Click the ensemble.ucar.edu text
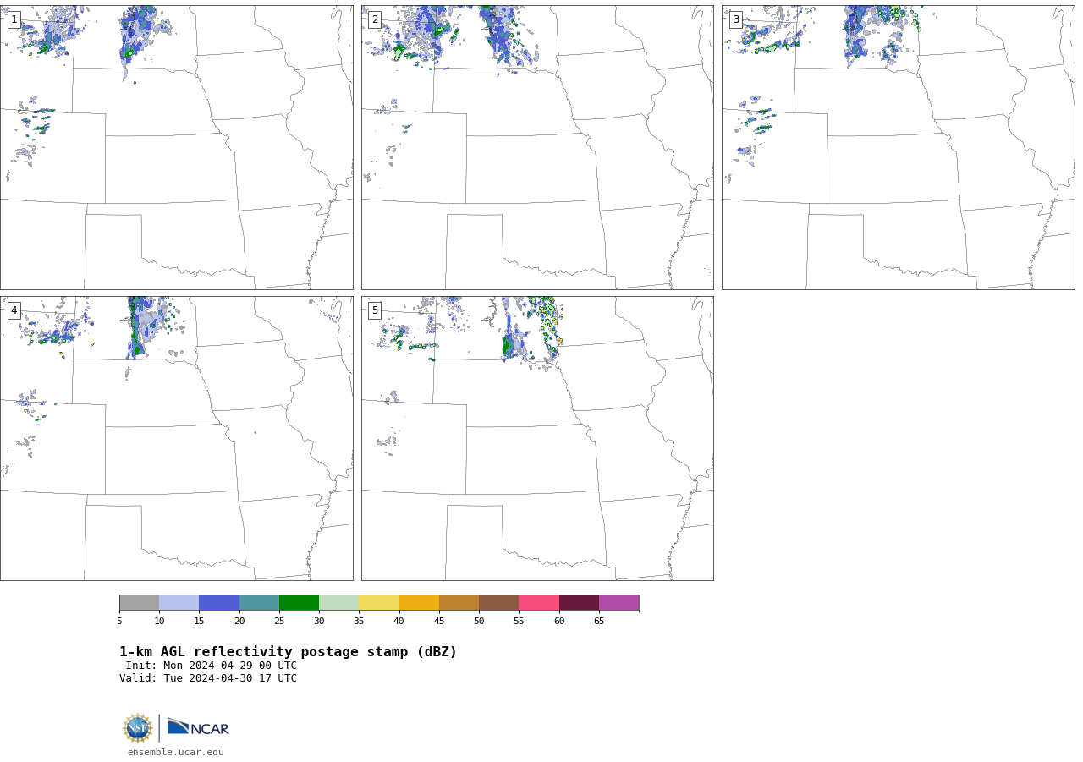1083x762 pixels. 176,752
